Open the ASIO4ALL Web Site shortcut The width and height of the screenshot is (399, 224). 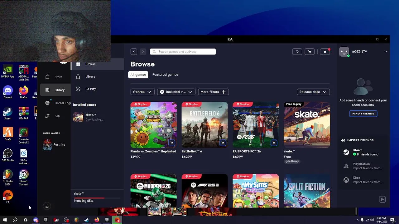point(24,73)
